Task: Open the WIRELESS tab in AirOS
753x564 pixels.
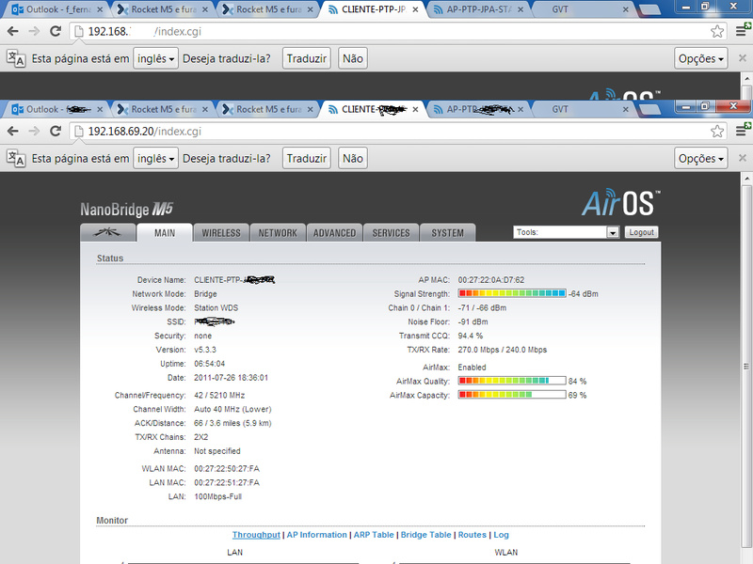Action: point(221,232)
